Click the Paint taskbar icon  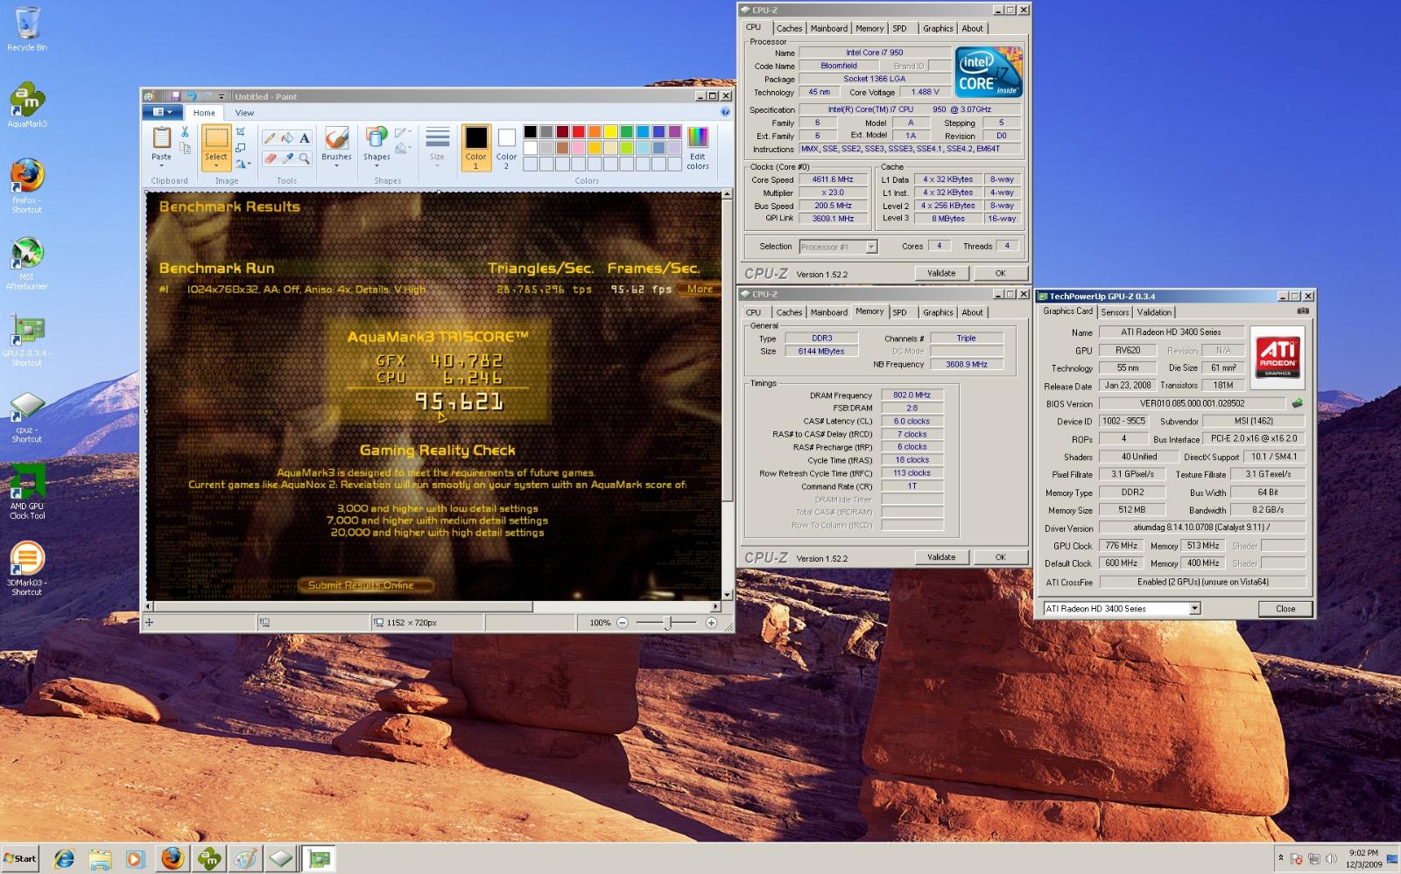tap(245, 859)
